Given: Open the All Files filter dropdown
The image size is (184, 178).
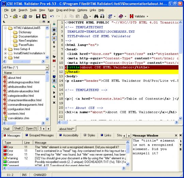Looking at the screenshot, I should [47, 68].
